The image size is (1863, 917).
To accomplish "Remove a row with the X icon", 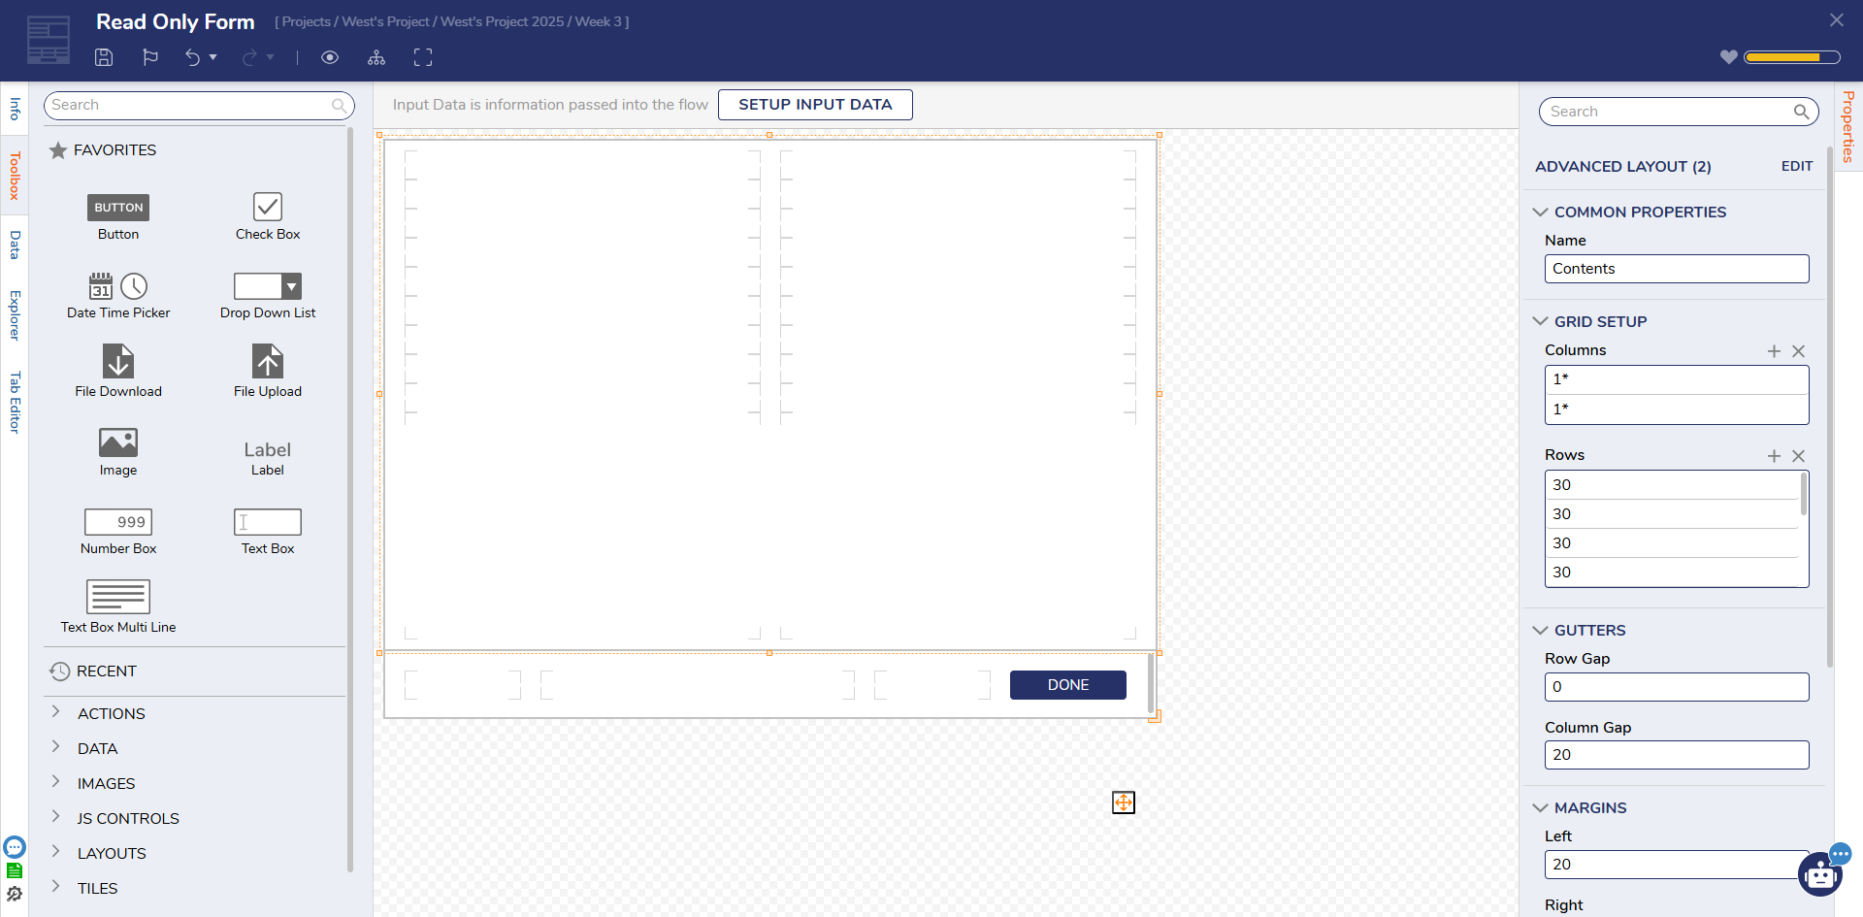I will (1798, 456).
